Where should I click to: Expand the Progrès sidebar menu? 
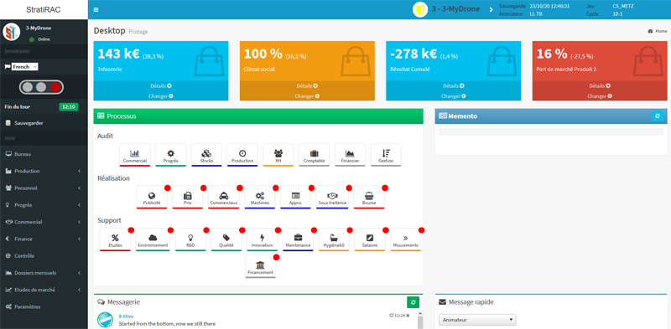(x=44, y=205)
